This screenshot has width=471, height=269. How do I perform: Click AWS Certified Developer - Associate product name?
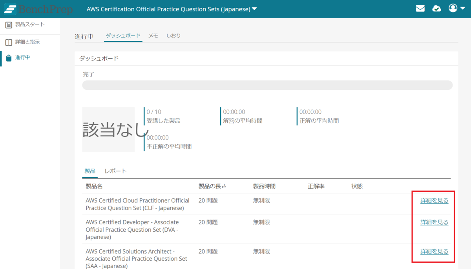[x=132, y=229]
